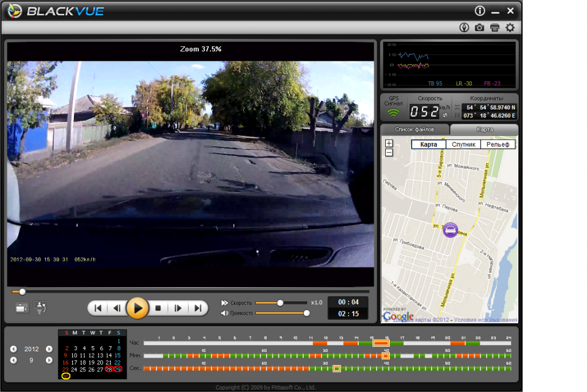Switch map to Рельеф view
587x392 pixels.
click(x=498, y=144)
